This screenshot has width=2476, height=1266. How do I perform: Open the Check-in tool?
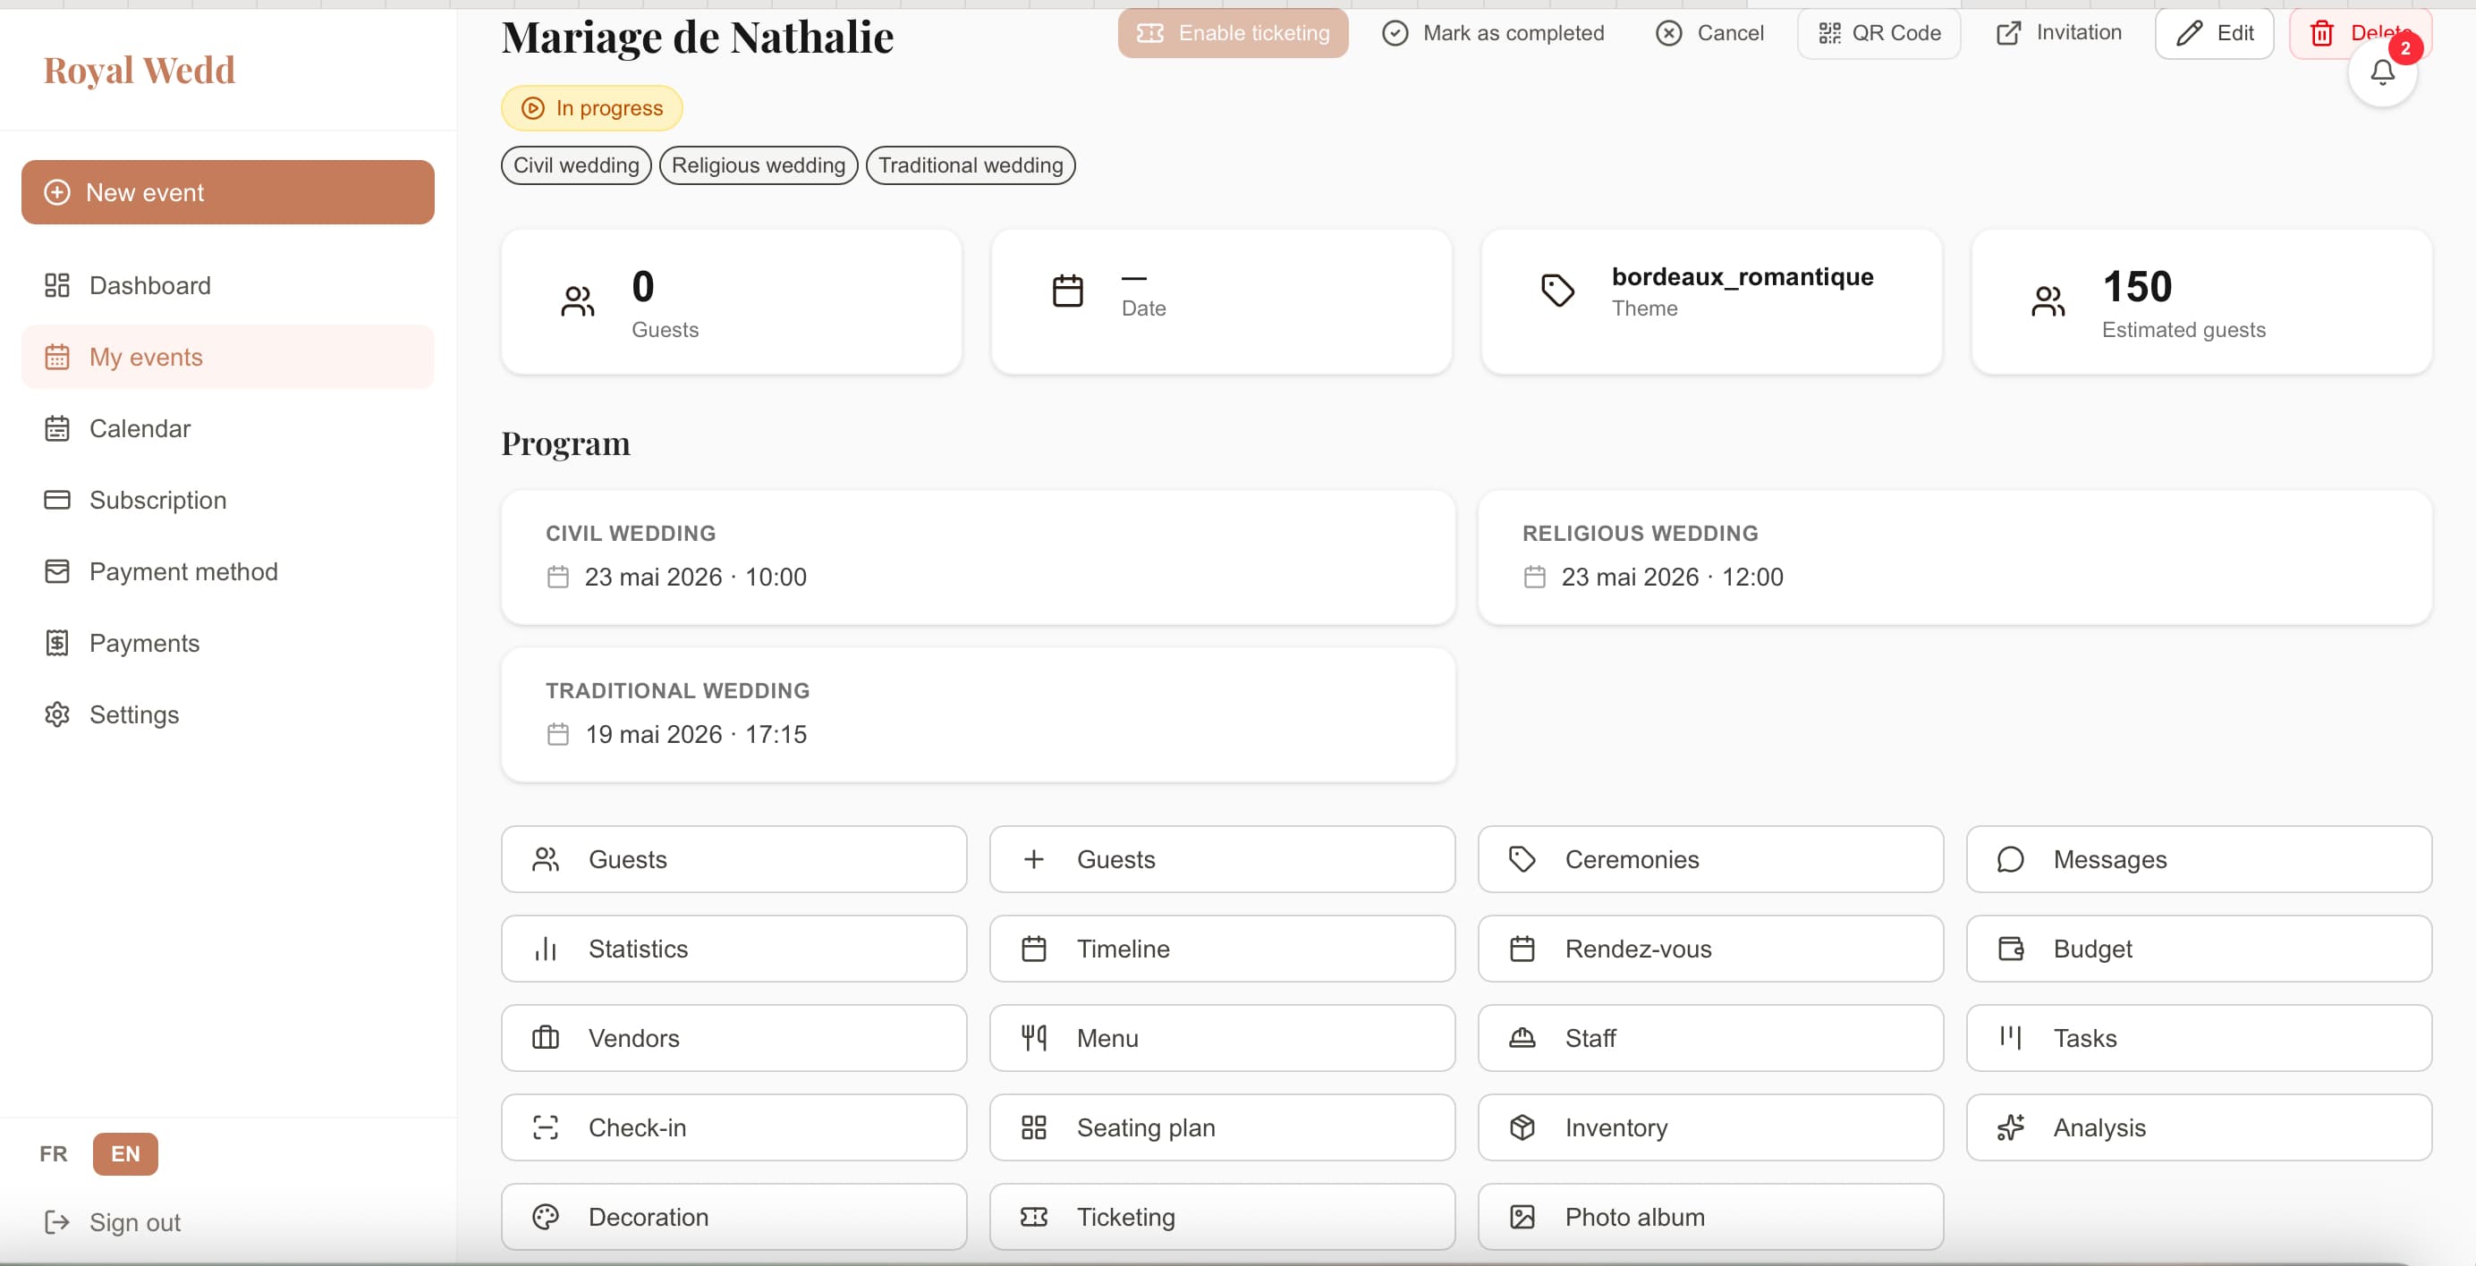[733, 1127]
